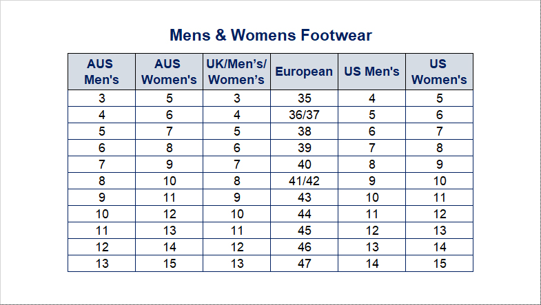Click European size 39 cell
Screen dimensions: 541x305
(304, 148)
